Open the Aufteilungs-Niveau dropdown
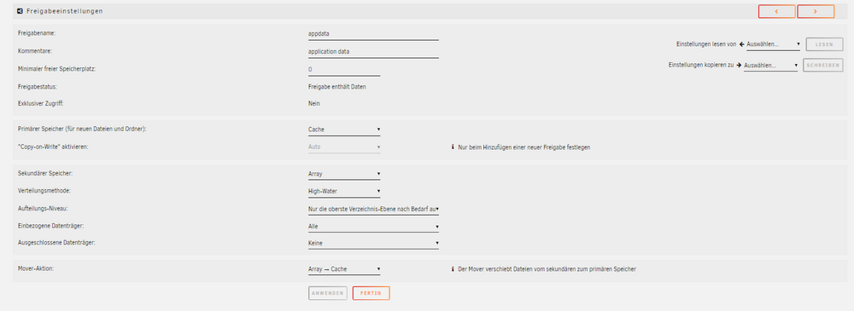The image size is (854, 311). pos(374,209)
